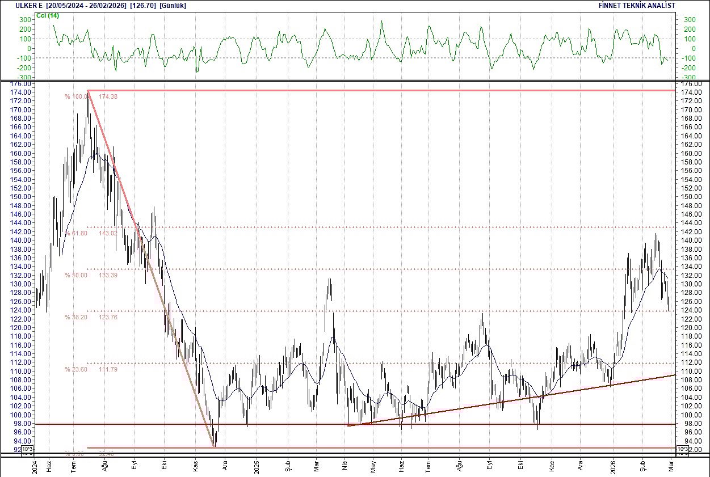Select the Cci (14) indicator label
Screen dimensions: 710x477
(x=48, y=16)
